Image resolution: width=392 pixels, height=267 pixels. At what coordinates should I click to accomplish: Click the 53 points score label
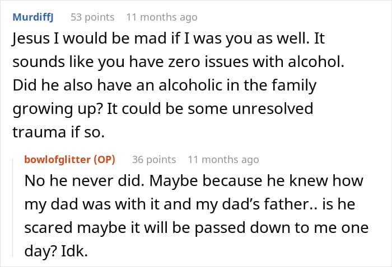point(92,17)
